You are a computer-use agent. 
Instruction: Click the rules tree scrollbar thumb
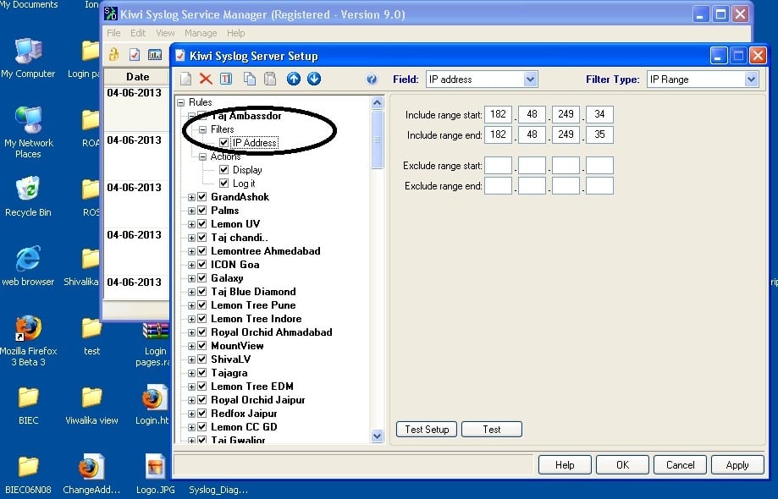coord(377,140)
